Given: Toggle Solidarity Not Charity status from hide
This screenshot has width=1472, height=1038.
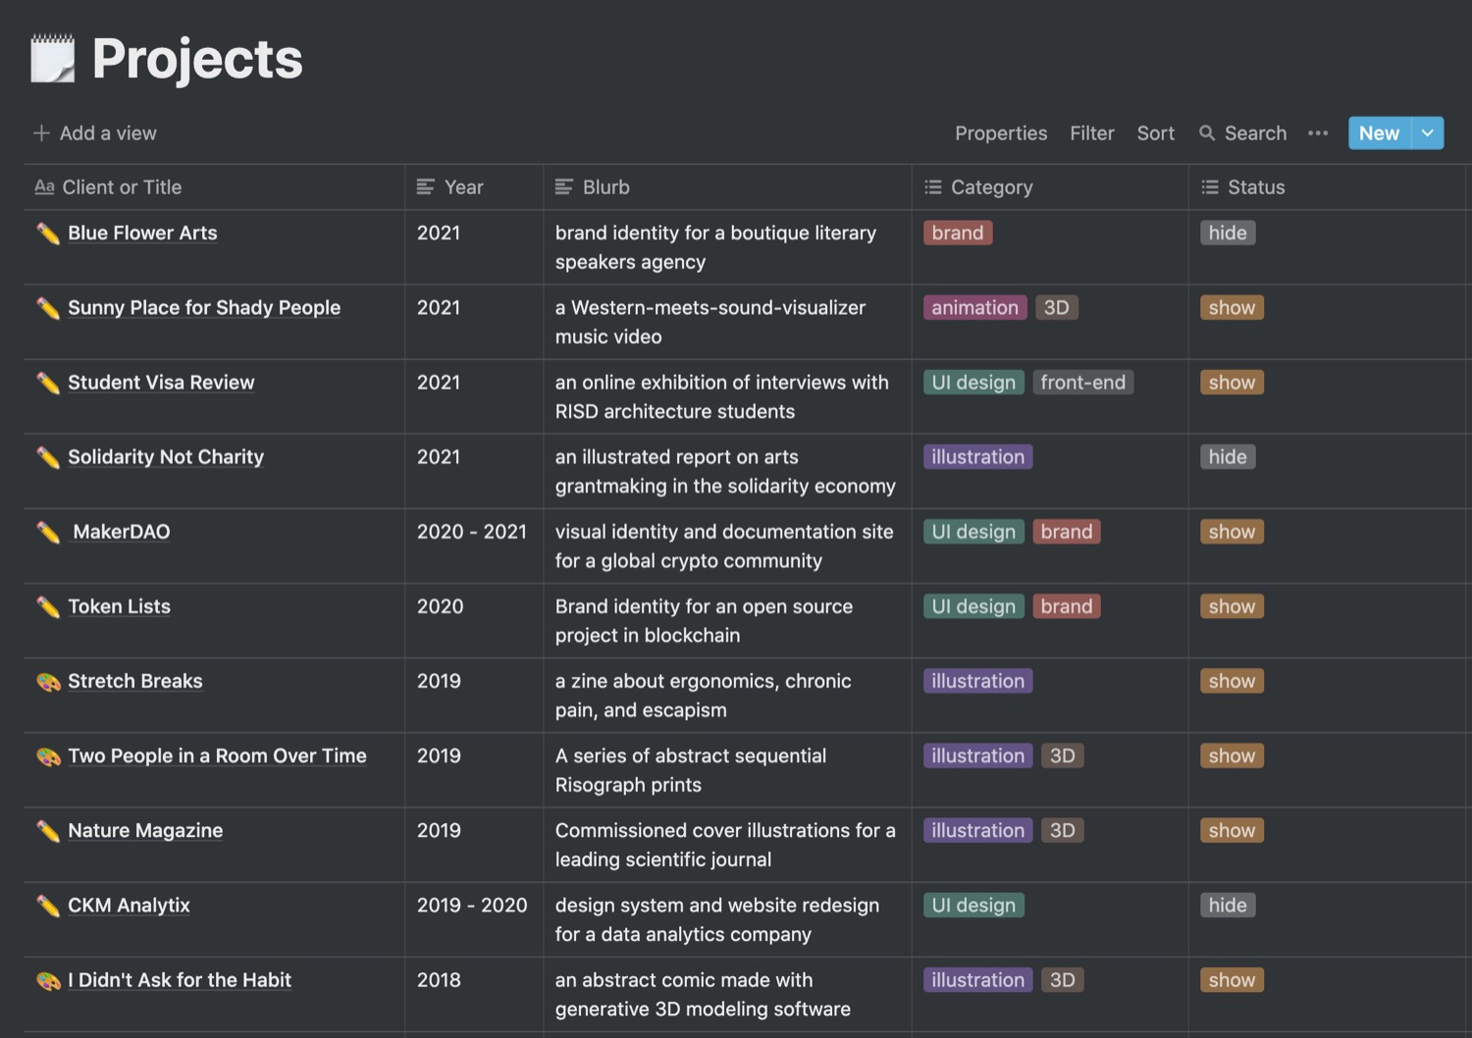Looking at the screenshot, I should 1228,456.
